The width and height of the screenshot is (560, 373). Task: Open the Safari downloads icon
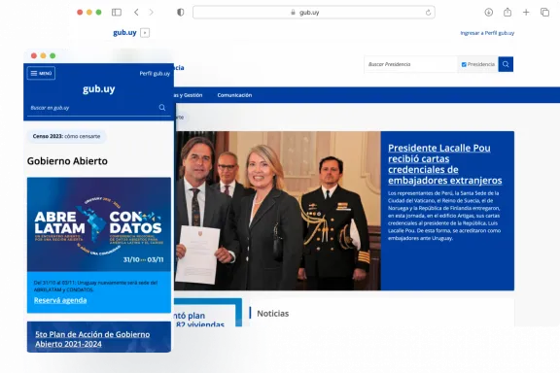489,13
